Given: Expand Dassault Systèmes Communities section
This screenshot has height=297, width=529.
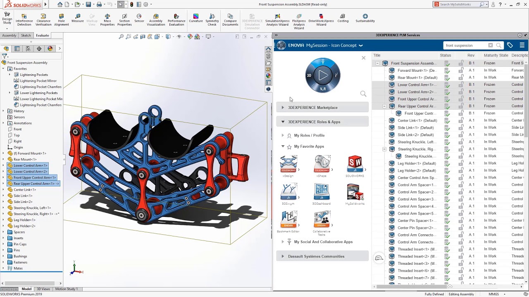Looking at the screenshot, I should [322, 256].
